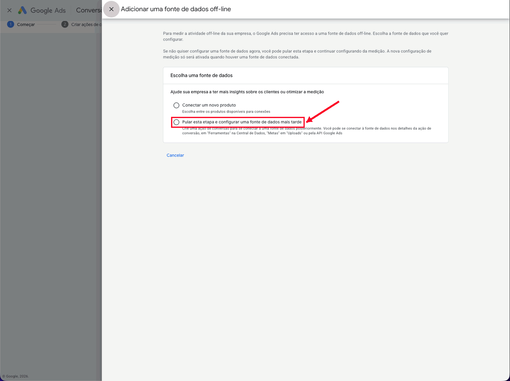Viewport: 510px width, 381px height.
Task: Click the 'Escolha uma fonte de dados' heading
Action: point(202,76)
